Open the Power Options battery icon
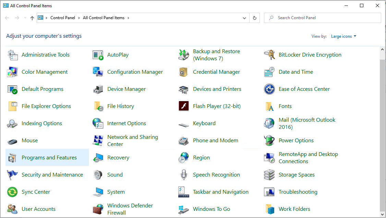The image size is (386, 218). pos(269,141)
